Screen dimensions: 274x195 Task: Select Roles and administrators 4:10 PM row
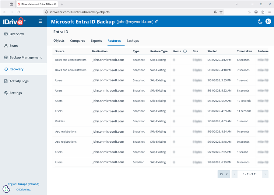coord(160,70)
